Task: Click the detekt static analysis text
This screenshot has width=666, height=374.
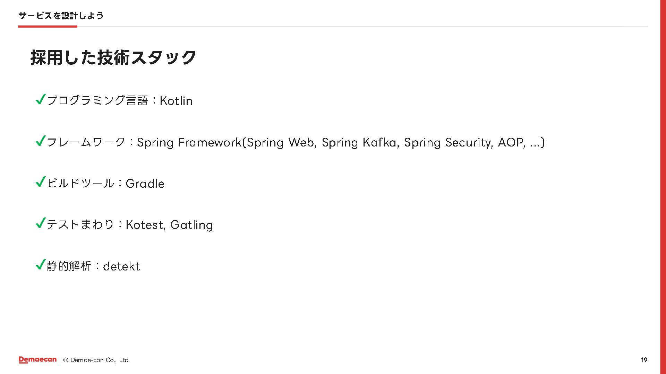Action: click(x=121, y=266)
